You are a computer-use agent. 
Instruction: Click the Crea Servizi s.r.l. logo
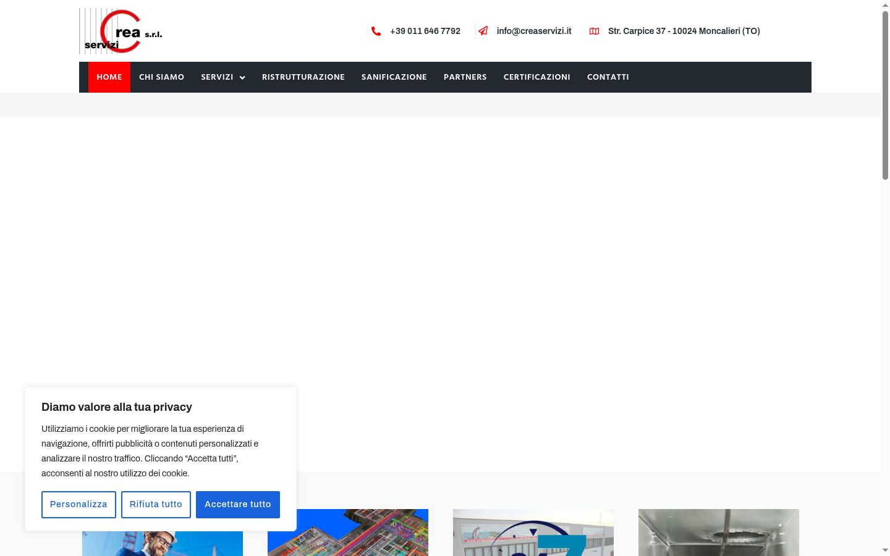121,31
